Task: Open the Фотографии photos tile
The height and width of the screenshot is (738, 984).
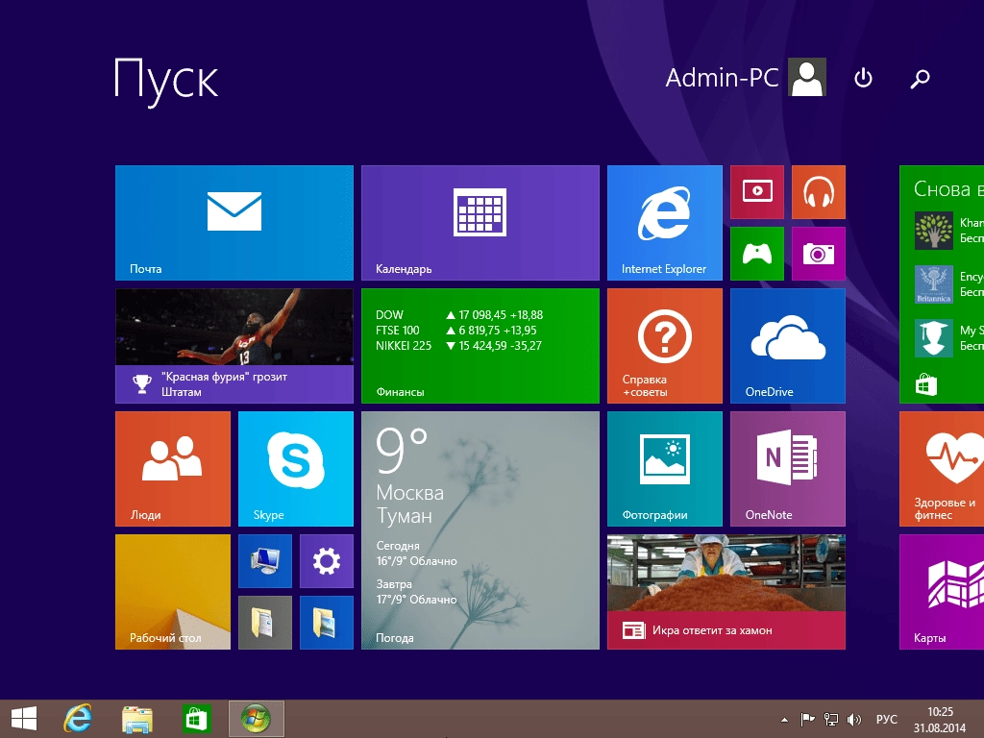Action: click(x=665, y=469)
